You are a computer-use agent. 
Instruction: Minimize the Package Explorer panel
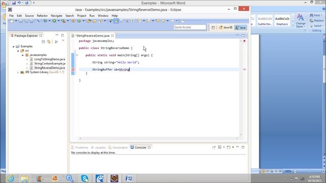coord(57,35)
